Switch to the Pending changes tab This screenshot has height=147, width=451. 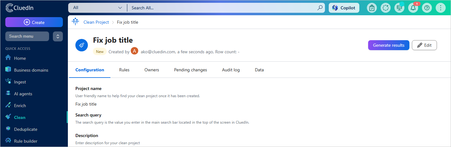click(x=190, y=70)
